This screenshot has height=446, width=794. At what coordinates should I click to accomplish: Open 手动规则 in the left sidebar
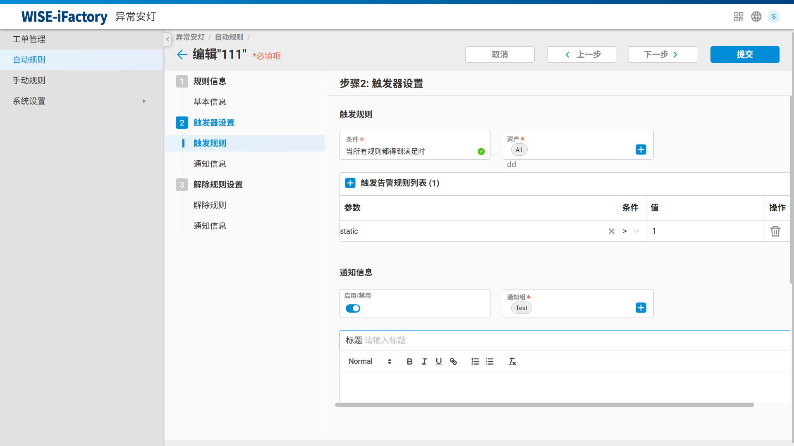pyautogui.click(x=29, y=81)
